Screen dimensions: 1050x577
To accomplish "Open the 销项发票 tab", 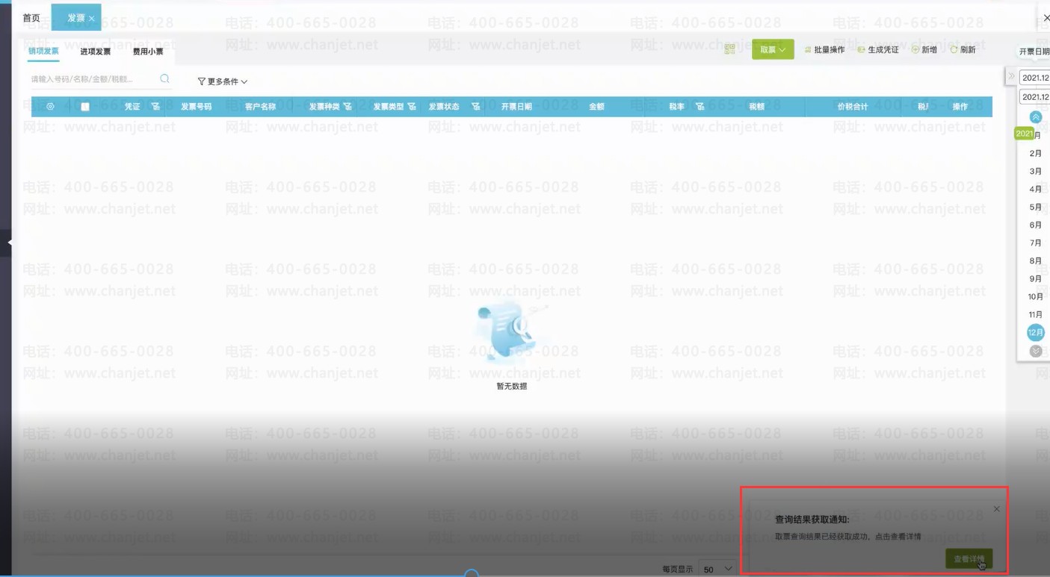I will [x=43, y=52].
